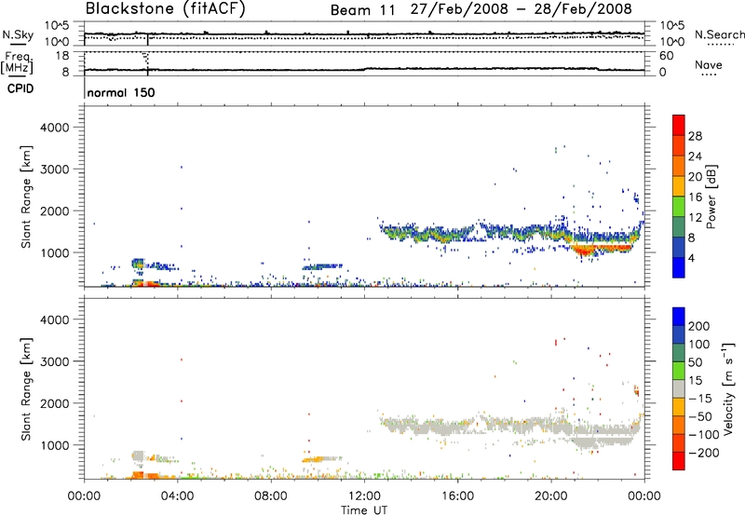Screen dimensions: 745x516
Task: Click the "12:00" time axis label
Action: pos(364,496)
